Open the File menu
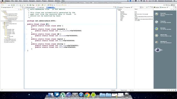 click(12, 1)
